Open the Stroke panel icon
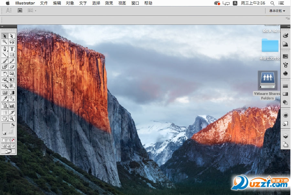 285,86
